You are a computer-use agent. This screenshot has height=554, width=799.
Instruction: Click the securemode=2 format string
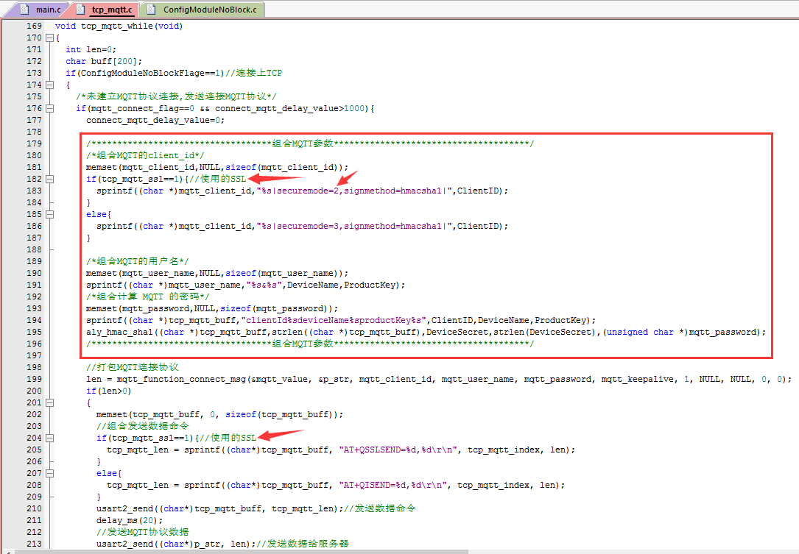point(355,191)
